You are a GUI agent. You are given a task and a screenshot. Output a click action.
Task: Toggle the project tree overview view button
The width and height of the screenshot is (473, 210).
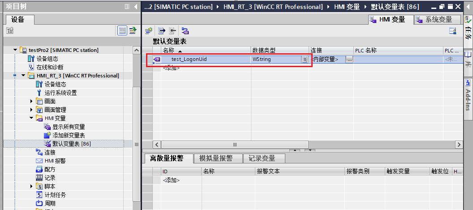point(122,30)
